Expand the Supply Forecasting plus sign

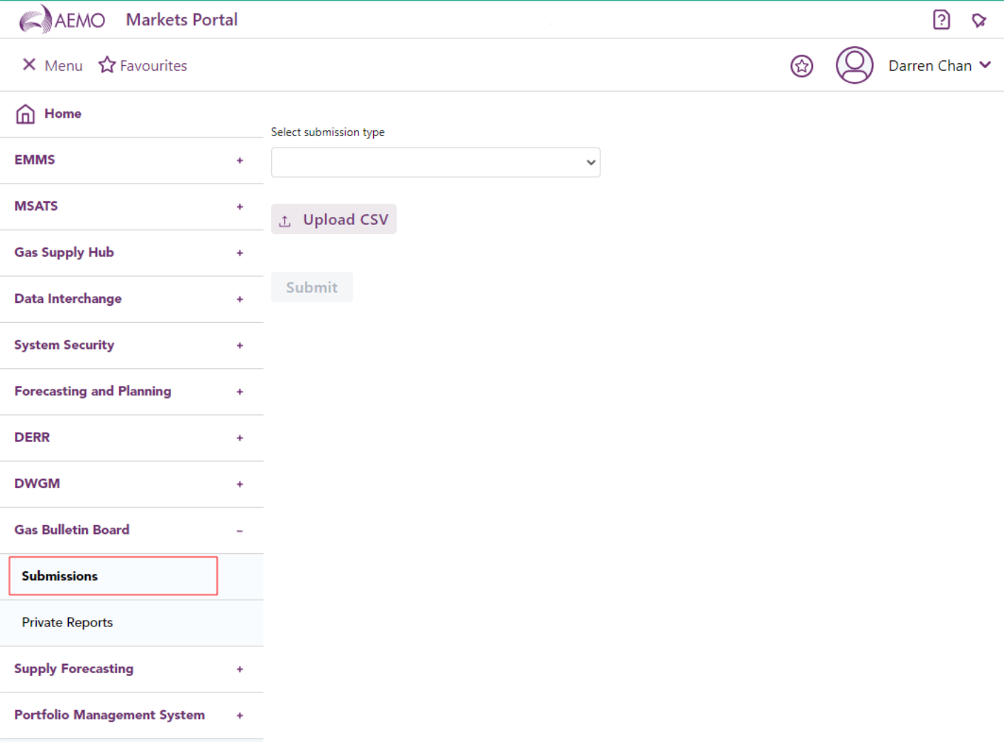[x=240, y=669]
